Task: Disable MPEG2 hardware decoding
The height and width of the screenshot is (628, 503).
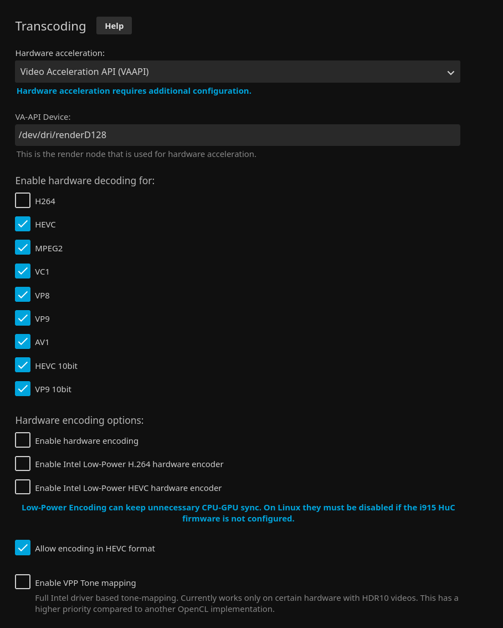Action: tap(23, 248)
